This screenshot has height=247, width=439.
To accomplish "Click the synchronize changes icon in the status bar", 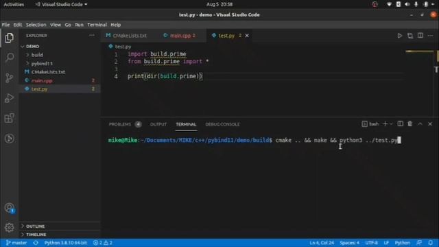I will [x=36, y=243].
